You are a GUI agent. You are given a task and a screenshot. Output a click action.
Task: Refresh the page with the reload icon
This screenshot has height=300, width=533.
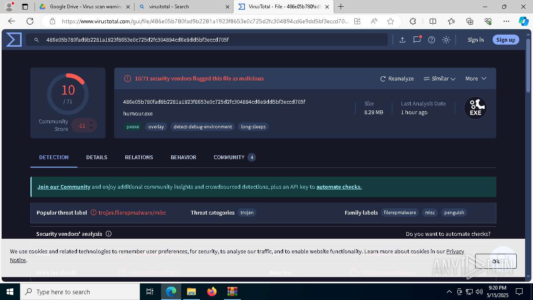pos(30,21)
